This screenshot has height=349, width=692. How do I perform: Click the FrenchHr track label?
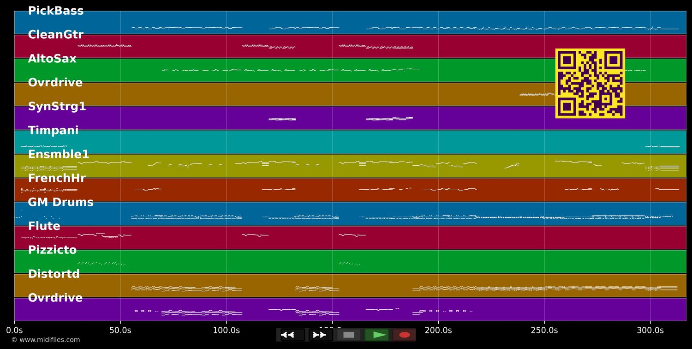[57, 178]
